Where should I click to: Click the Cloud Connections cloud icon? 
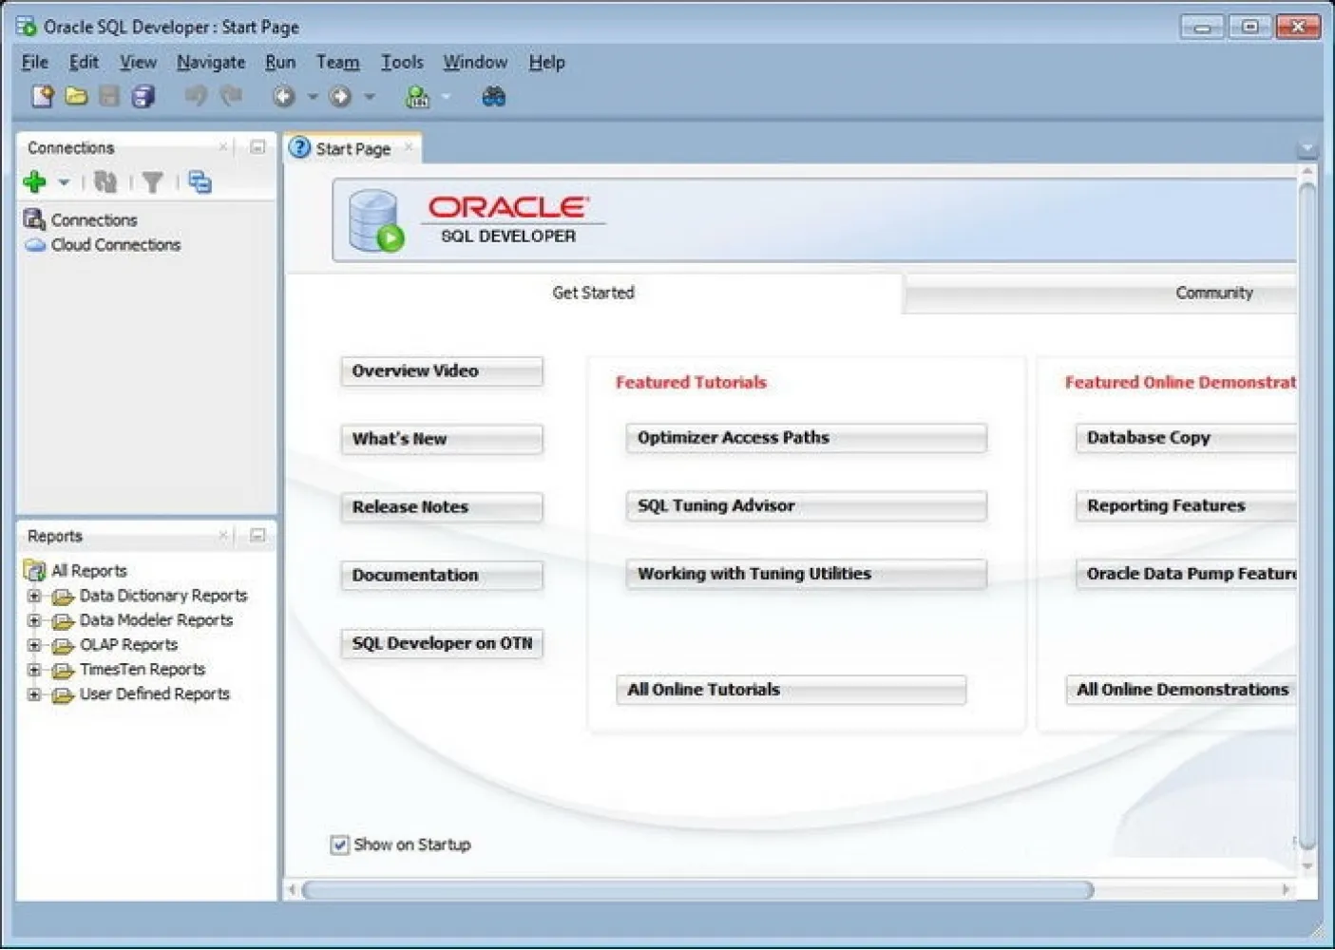(35, 245)
